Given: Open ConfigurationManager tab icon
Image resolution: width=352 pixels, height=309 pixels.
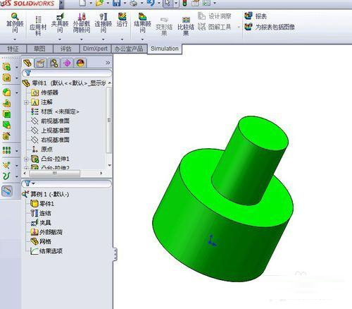Looking at the screenshot, I should click(54, 63).
